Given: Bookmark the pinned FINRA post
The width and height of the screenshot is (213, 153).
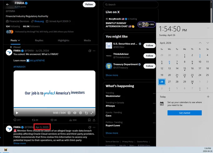Looking at the screenshot, I should pyautogui.click(x=89, y=120).
